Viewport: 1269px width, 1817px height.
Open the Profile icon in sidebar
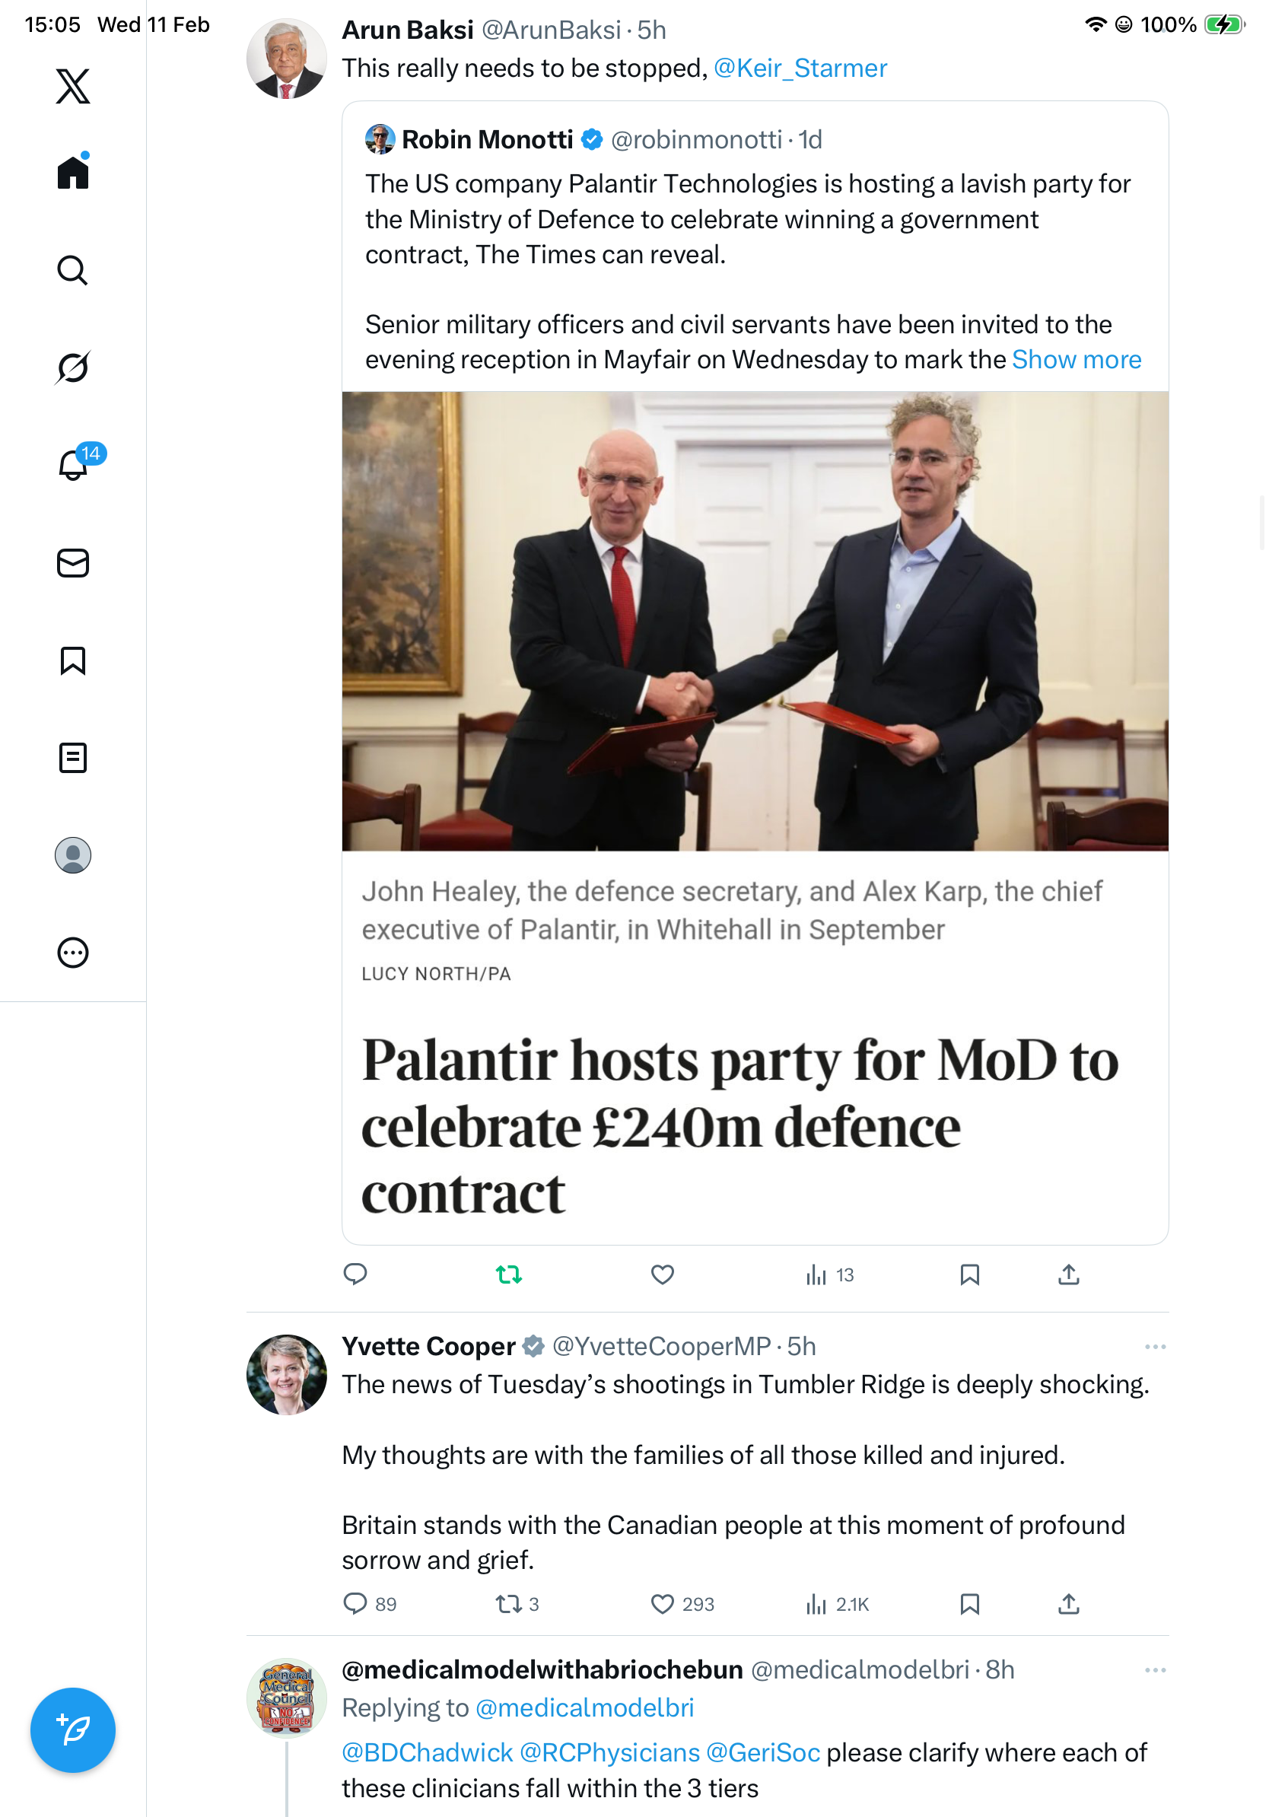click(73, 855)
